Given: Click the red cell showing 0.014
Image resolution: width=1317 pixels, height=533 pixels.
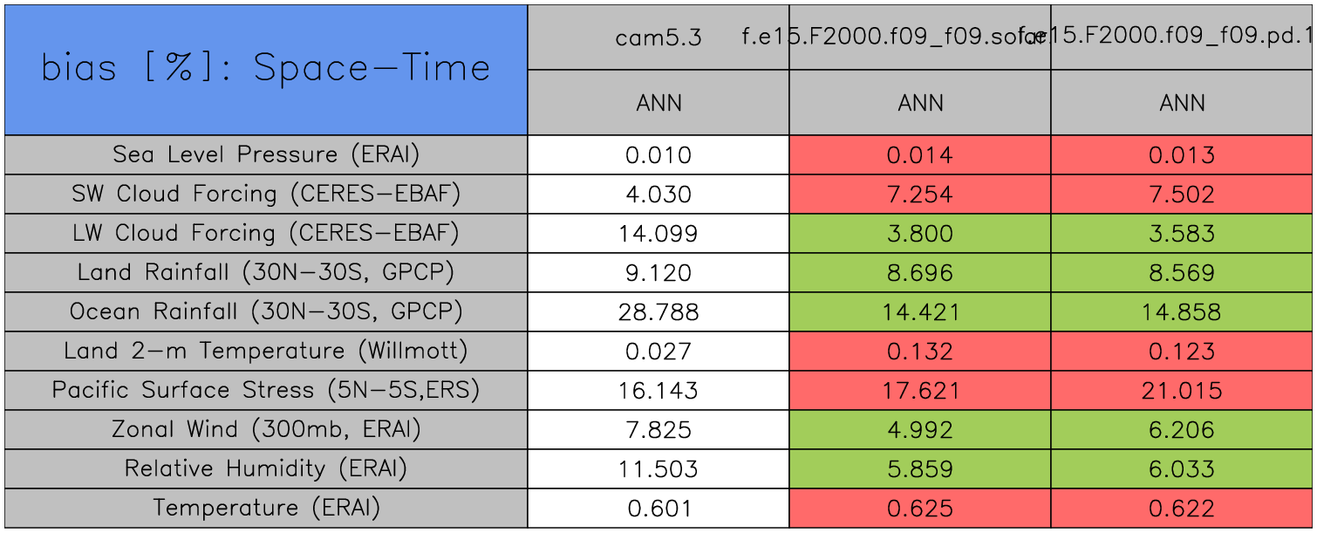Looking at the screenshot, I should coord(920,155).
